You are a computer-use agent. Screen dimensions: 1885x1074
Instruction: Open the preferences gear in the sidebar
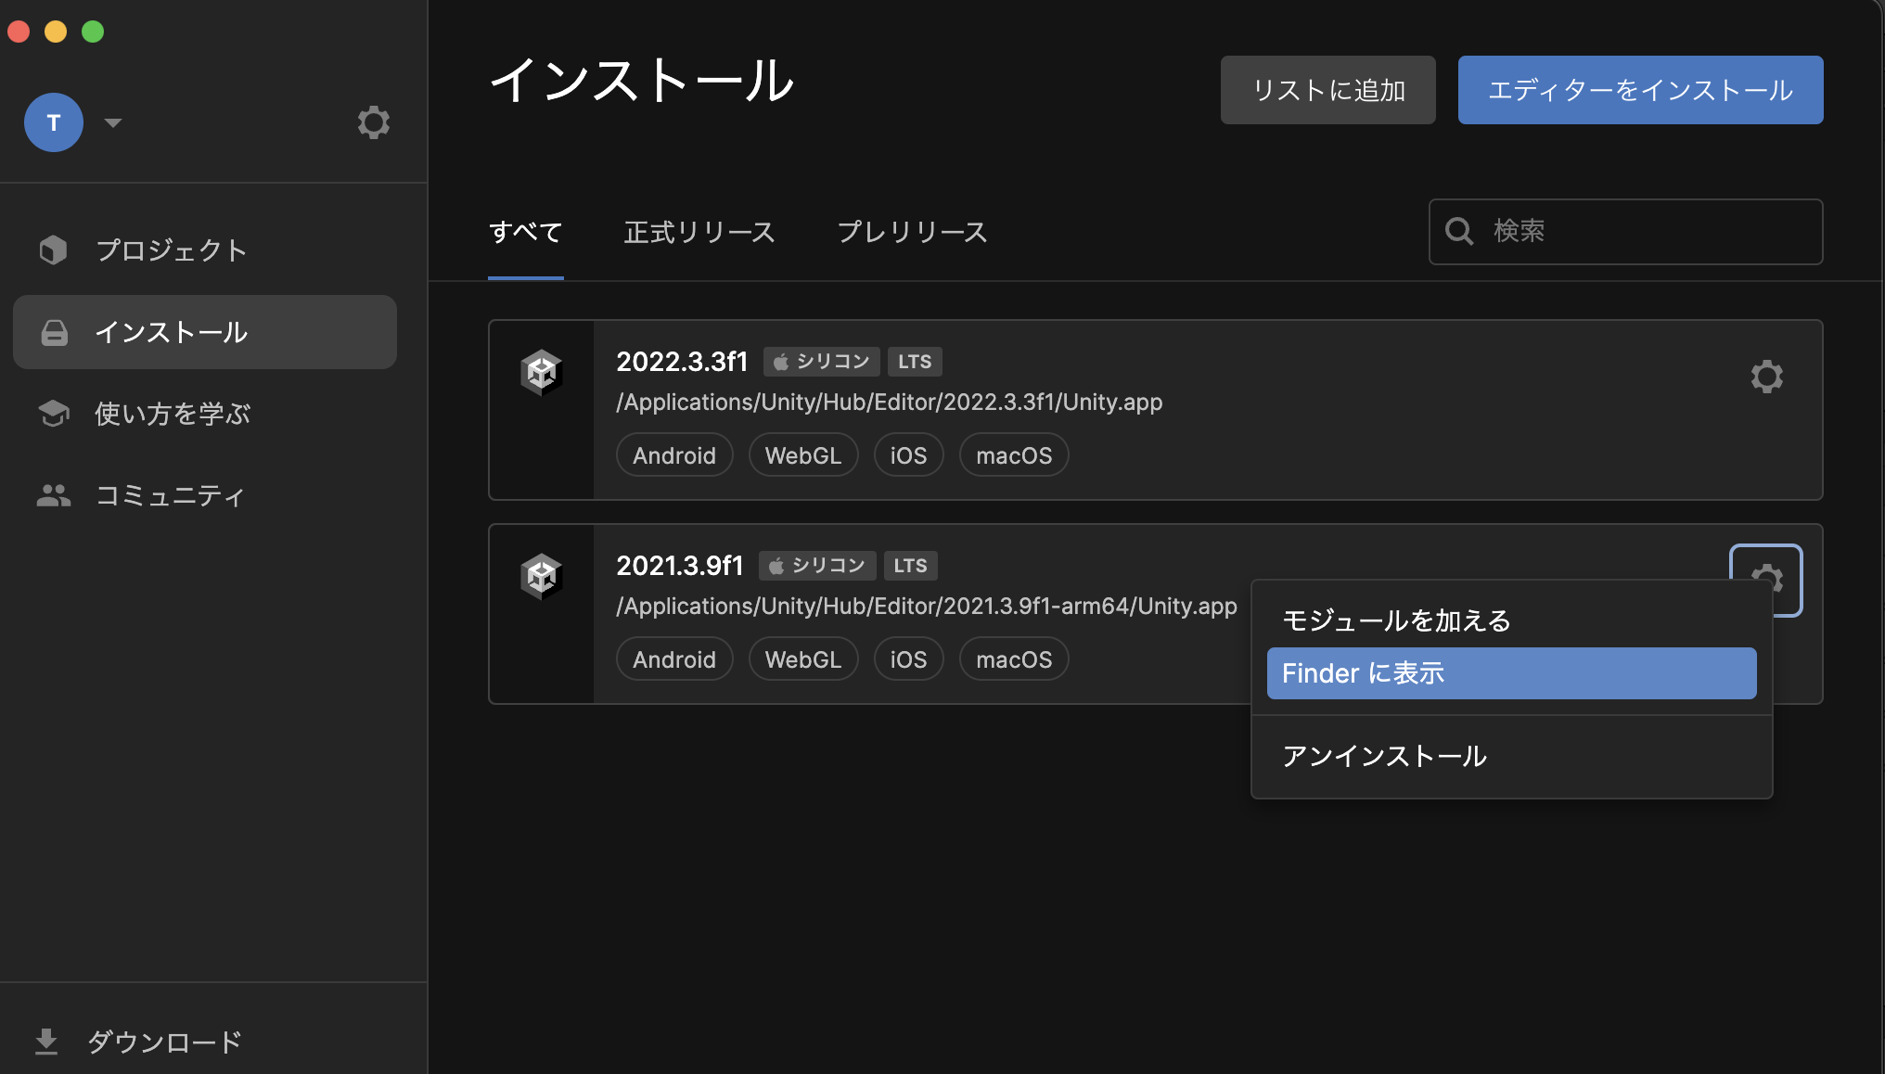pyautogui.click(x=373, y=122)
